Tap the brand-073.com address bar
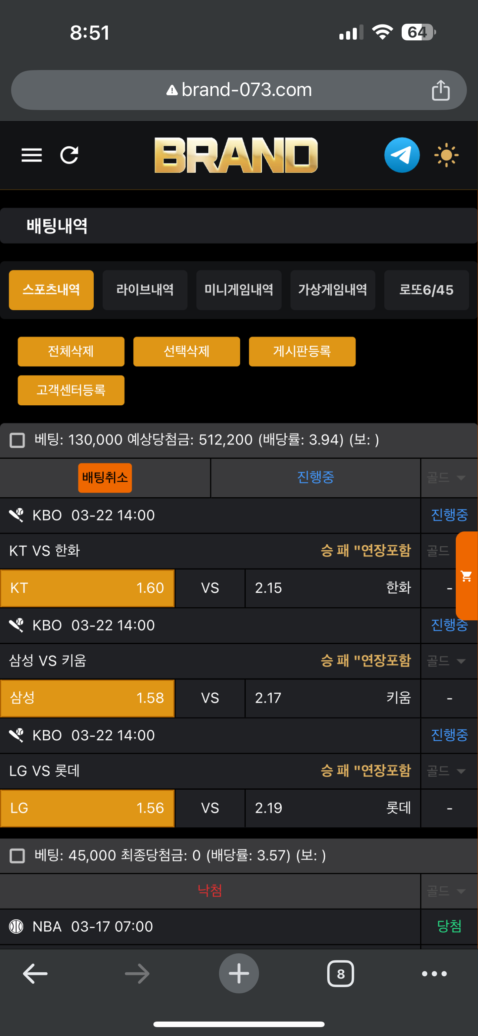The width and height of the screenshot is (478, 1036). coord(239,90)
